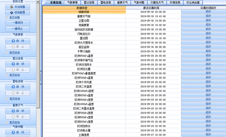Enable the 是否报警 checkbox
The height and width of the screenshot is (137, 226).
[x=7, y=18]
